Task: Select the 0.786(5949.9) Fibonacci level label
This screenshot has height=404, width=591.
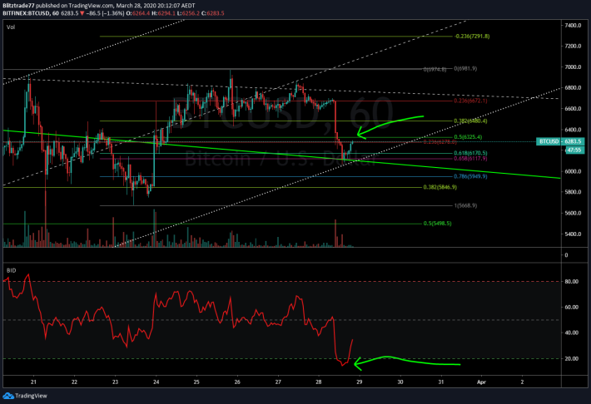Action: 470,176
